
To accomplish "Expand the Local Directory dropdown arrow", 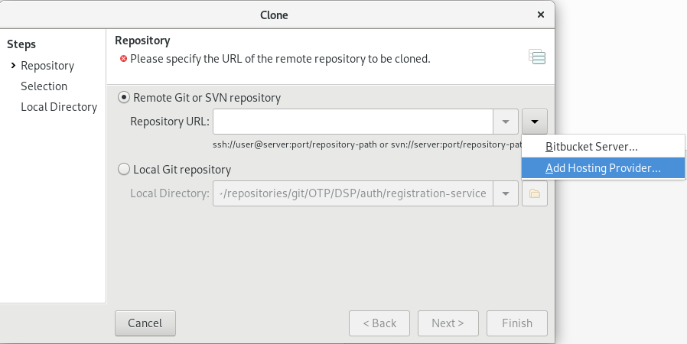I will point(506,193).
